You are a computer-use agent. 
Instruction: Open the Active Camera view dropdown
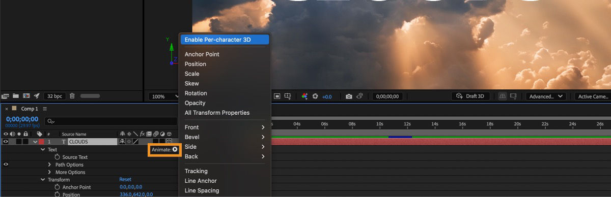click(x=593, y=96)
